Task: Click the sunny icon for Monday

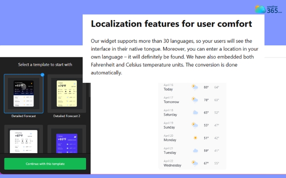Action: click(195, 138)
